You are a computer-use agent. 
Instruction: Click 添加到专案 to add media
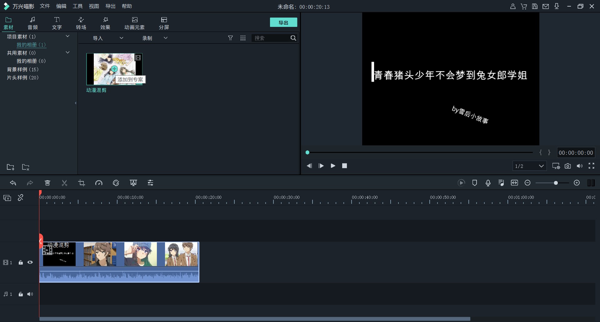[131, 79]
